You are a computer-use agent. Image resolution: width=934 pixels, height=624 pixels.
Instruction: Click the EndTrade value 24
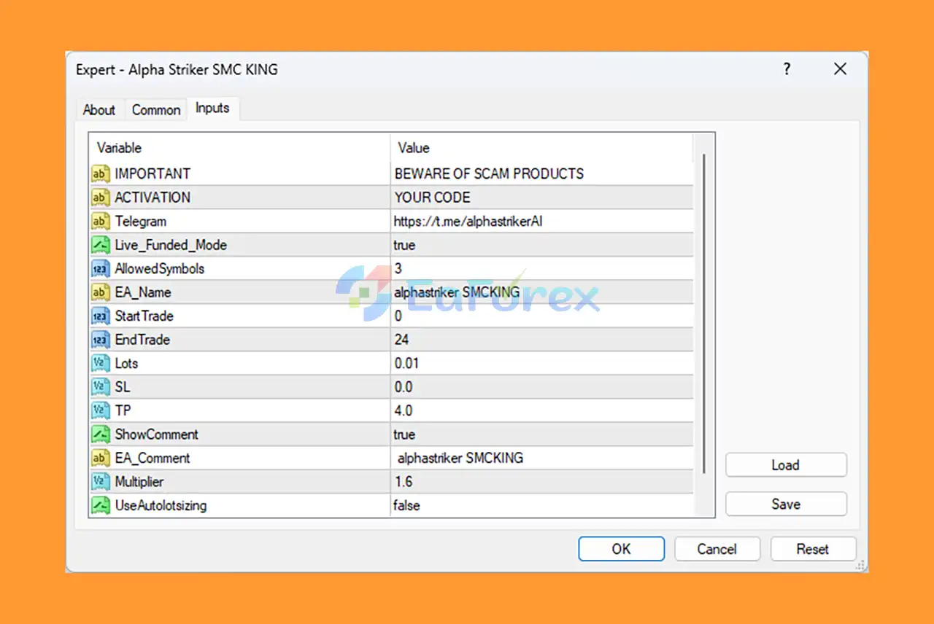[x=401, y=340]
